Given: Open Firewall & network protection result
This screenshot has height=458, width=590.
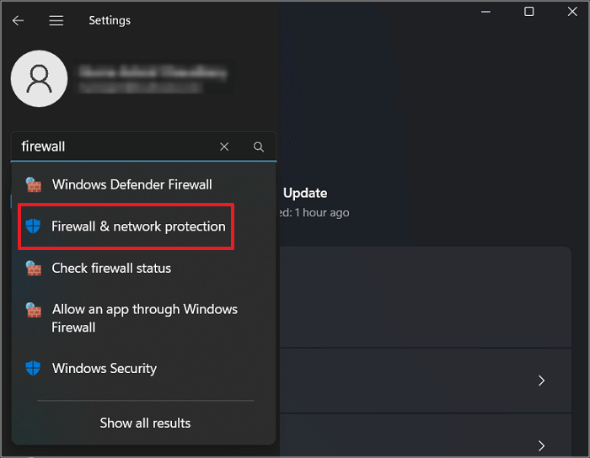Looking at the screenshot, I should pos(138,226).
